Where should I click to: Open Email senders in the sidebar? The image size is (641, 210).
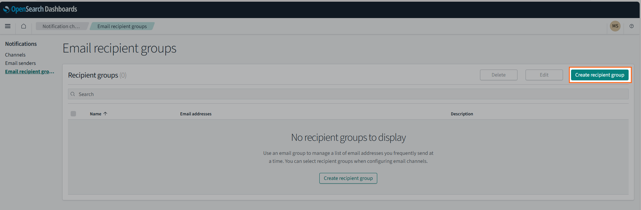tap(20, 63)
